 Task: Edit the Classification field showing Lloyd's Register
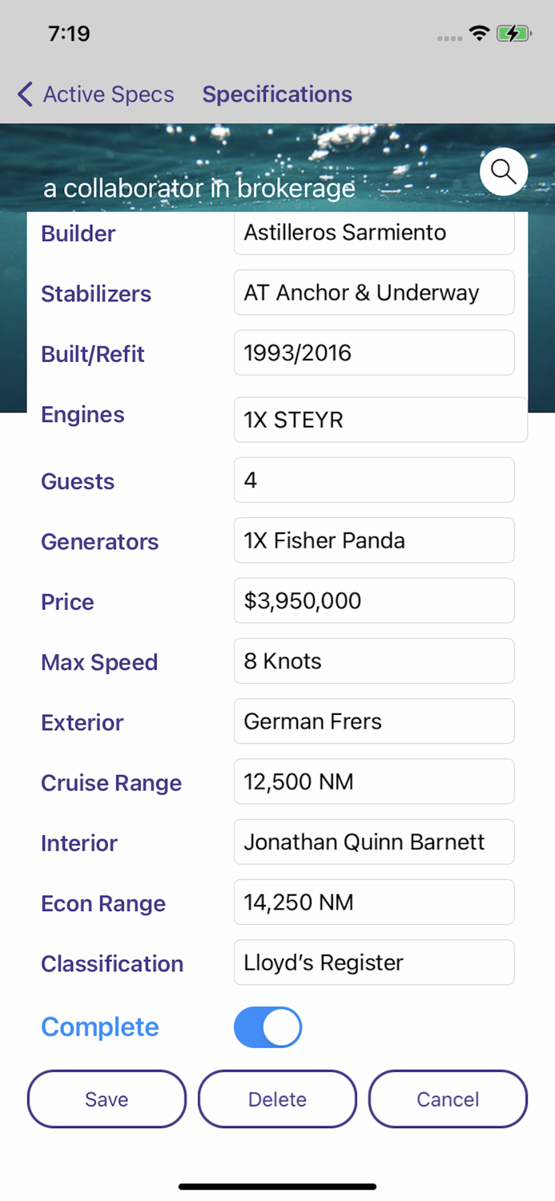(373, 962)
